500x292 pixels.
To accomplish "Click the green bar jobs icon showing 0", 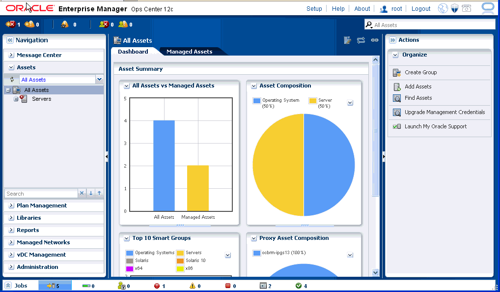I will [x=86, y=286].
